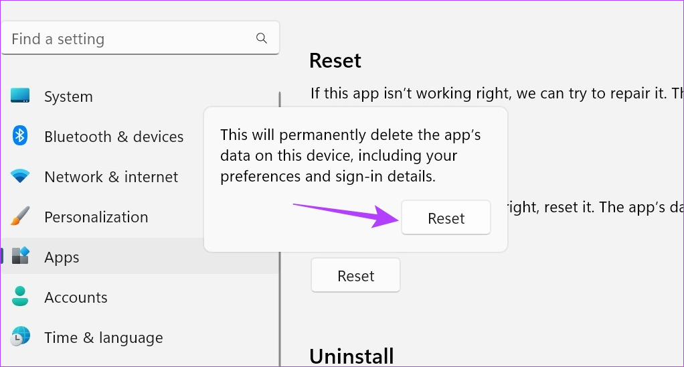Click the System monitor icon
684x367 pixels.
pyautogui.click(x=20, y=96)
